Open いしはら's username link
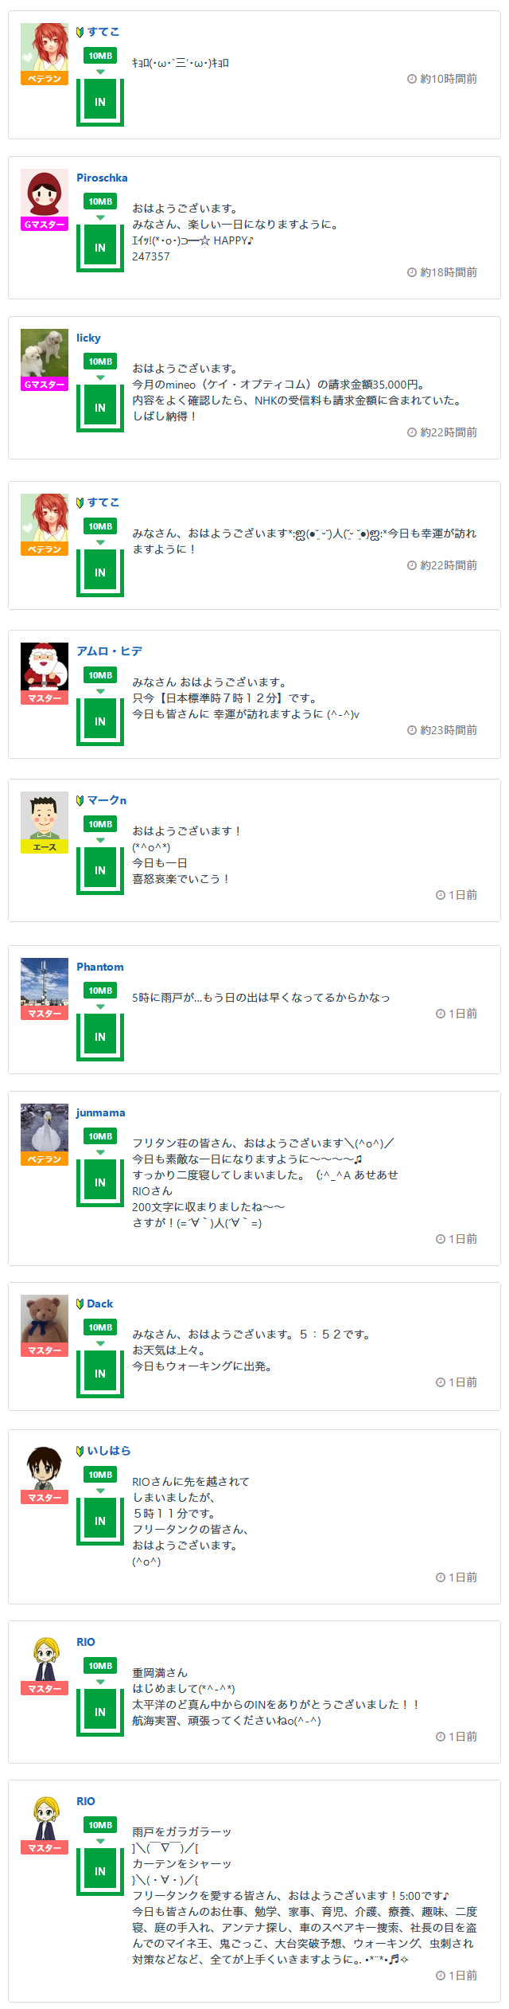 109,1451
